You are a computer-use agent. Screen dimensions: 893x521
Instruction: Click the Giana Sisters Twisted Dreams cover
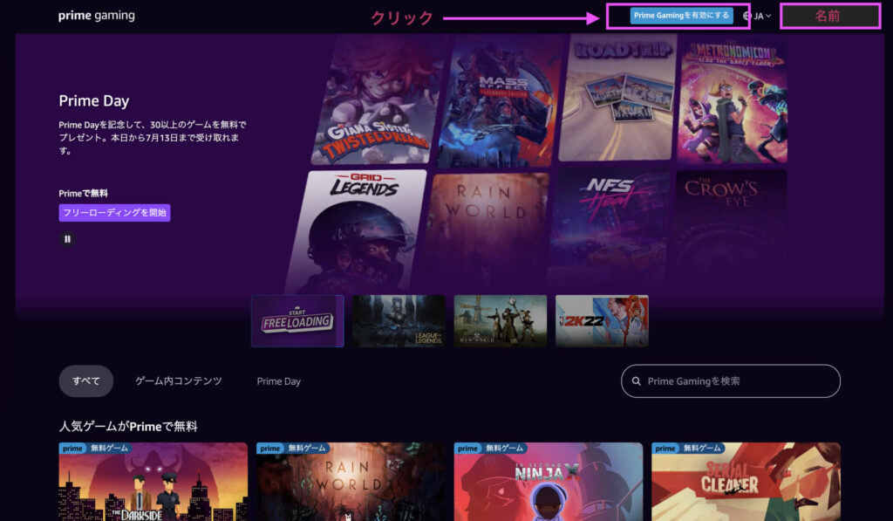click(x=377, y=99)
